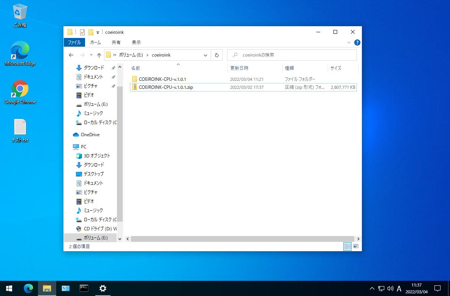Open the ファイル menu tab

click(x=74, y=43)
